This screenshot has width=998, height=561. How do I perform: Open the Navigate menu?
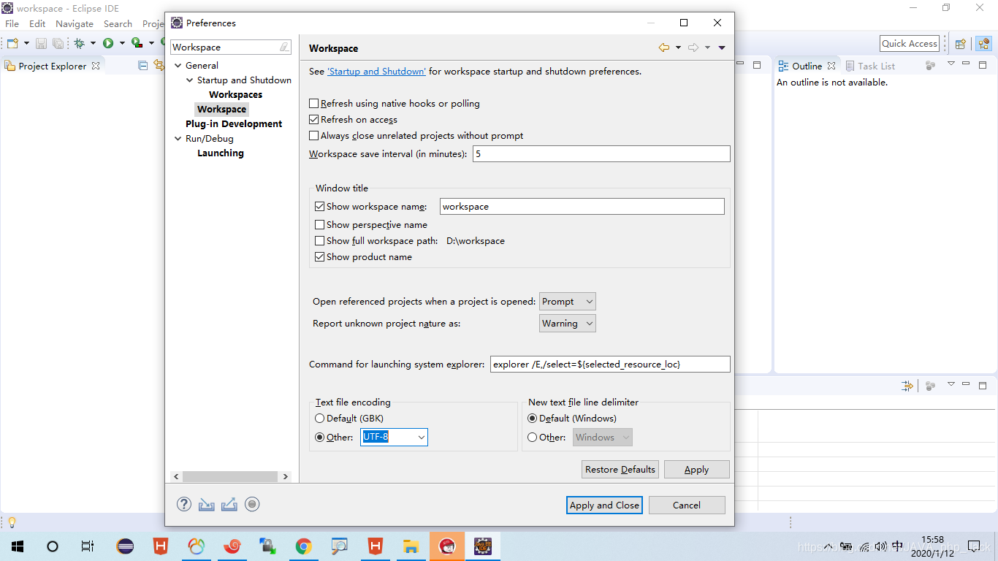[75, 23]
